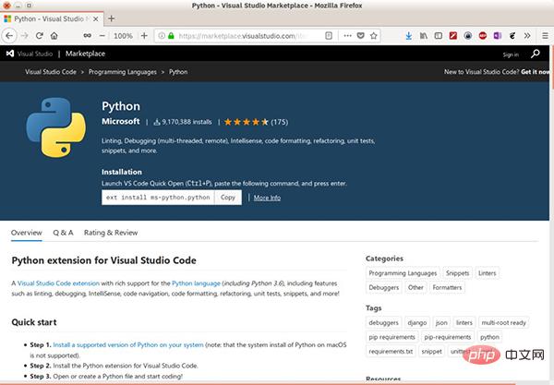The image size is (554, 385).
Task: Go to the Firefox home page
Action: 54,36
